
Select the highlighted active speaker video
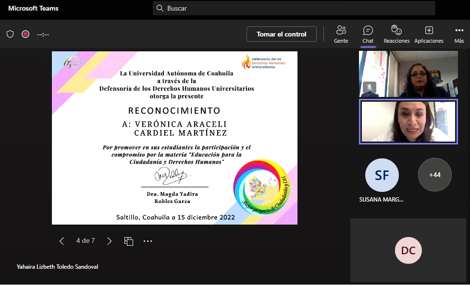pyautogui.click(x=408, y=121)
